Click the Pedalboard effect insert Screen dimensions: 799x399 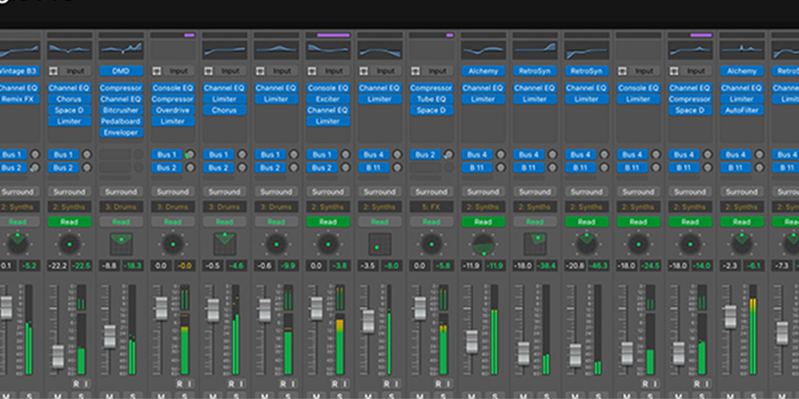point(121,121)
